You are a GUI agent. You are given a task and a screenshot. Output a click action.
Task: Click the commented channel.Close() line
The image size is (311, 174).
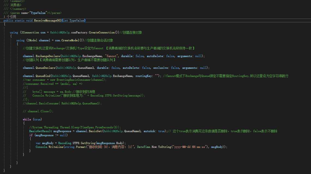pyautogui.click(x=38, y=111)
